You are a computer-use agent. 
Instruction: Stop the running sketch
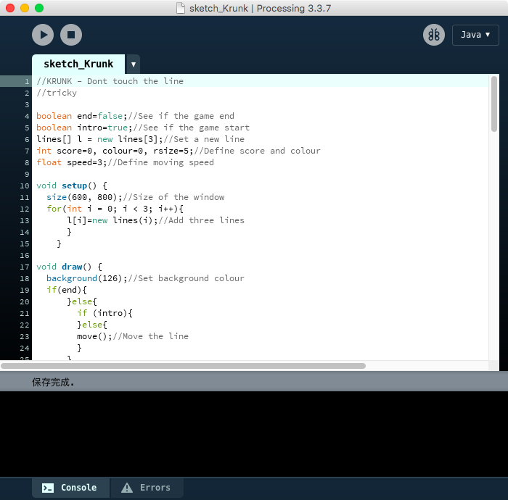click(71, 35)
